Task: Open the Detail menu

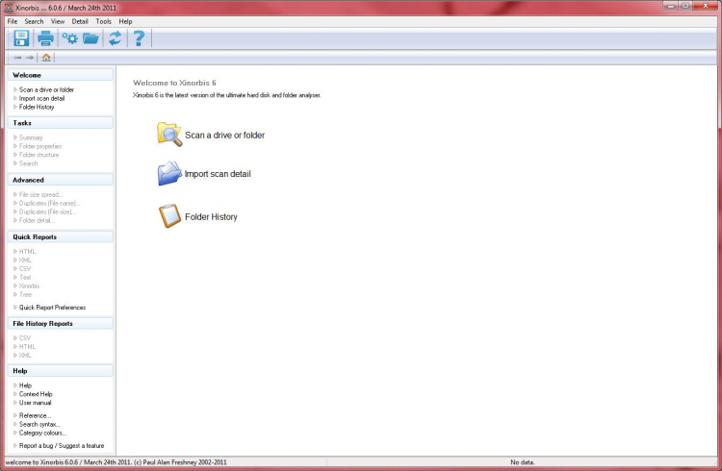Action: pyautogui.click(x=80, y=21)
